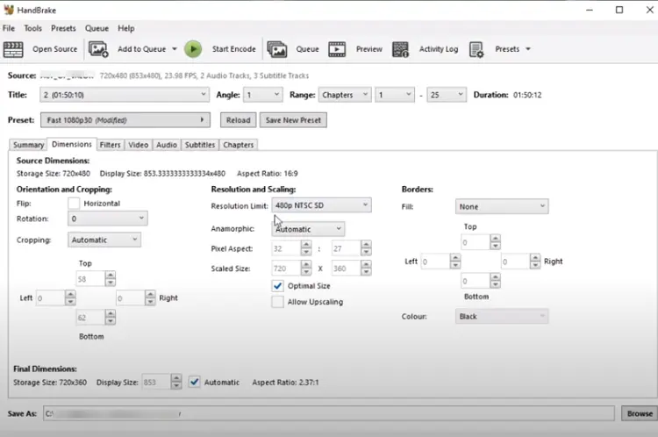The width and height of the screenshot is (658, 437).
Task: Open the Angle dropdown
Action: (x=263, y=95)
